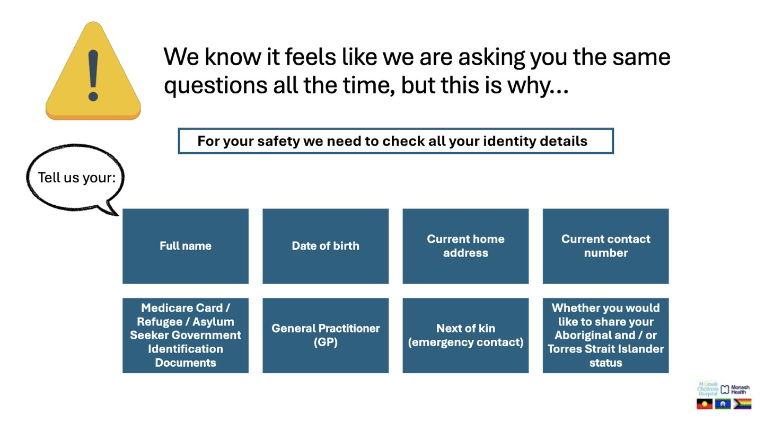The image size is (774, 422).
Task: Click the slide heading about same questions
Action: click(417, 71)
